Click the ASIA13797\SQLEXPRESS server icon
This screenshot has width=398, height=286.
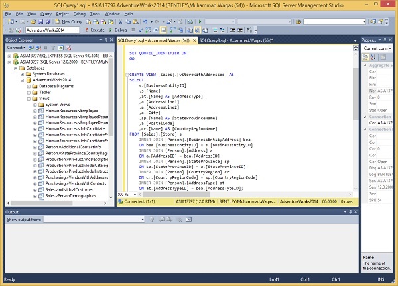pyautogui.click(x=15, y=56)
